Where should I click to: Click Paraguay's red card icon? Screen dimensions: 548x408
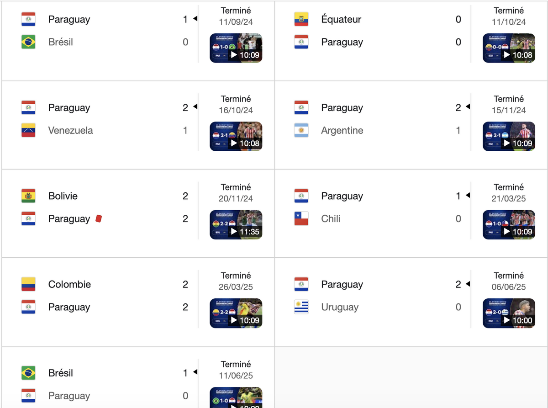click(98, 219)
